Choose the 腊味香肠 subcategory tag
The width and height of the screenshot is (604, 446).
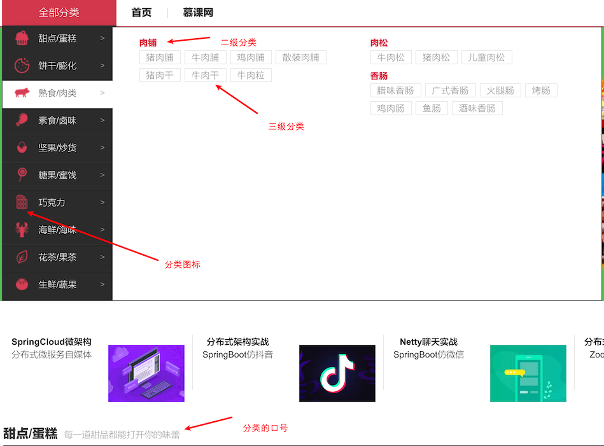[395, 90]
